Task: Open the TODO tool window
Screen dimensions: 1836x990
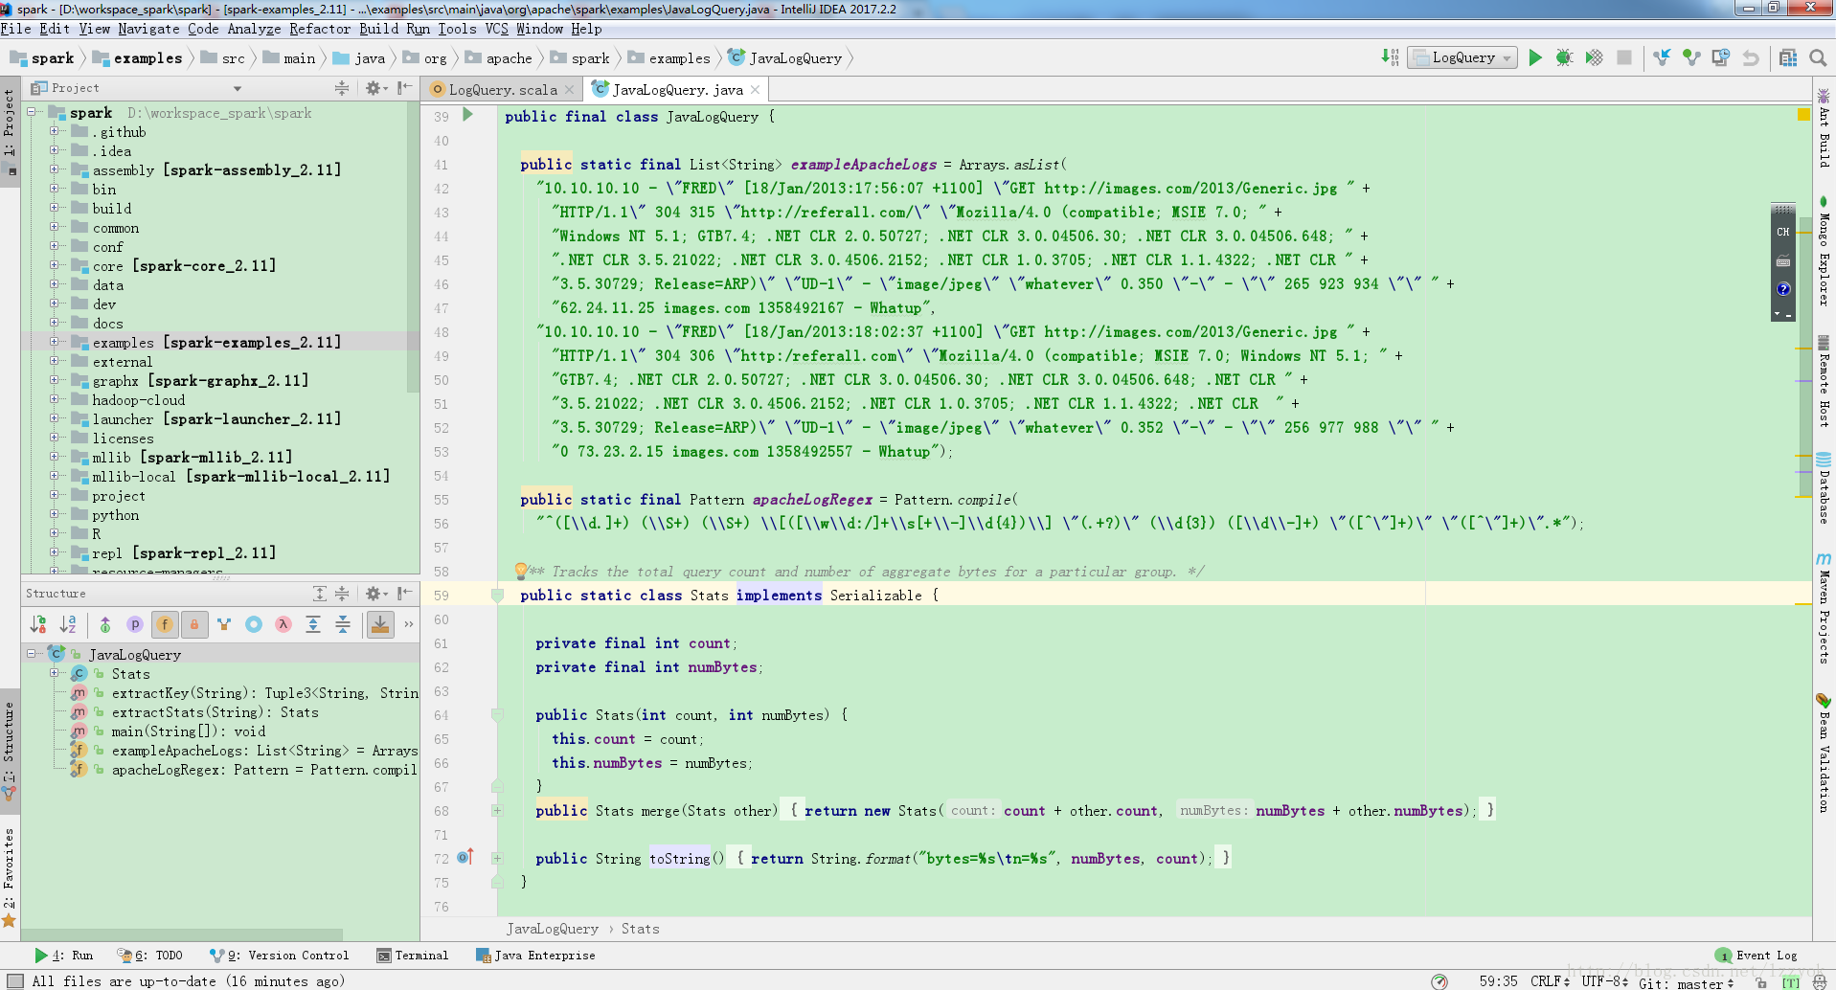Action: tap(150, 956)
